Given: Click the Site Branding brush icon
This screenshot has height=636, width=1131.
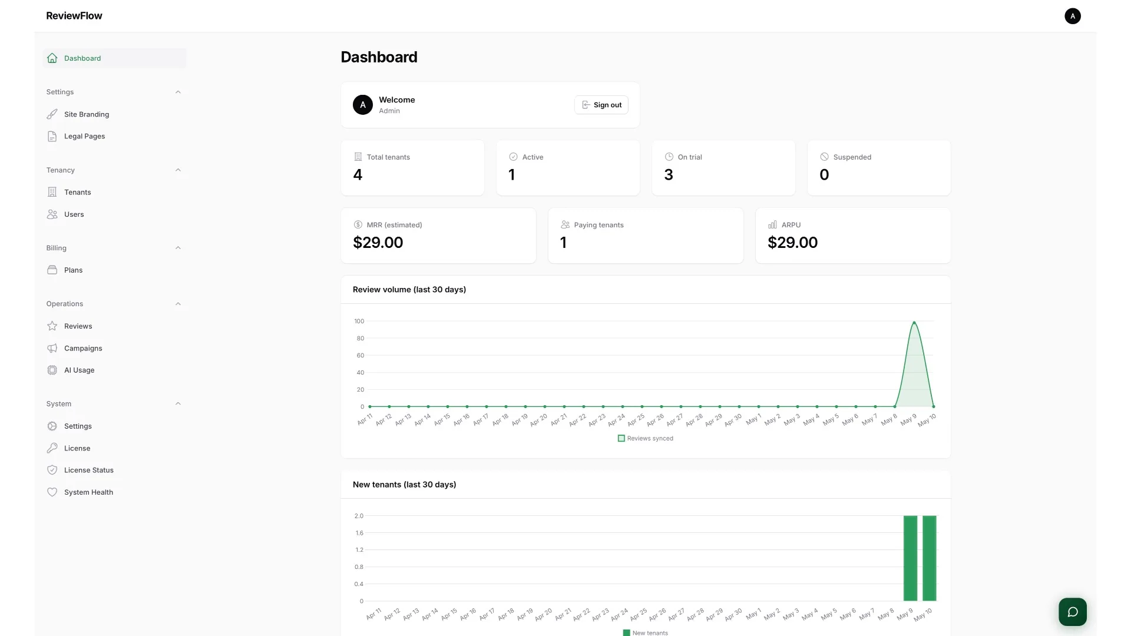Looking at the screenshot, I should coord(52,114).
